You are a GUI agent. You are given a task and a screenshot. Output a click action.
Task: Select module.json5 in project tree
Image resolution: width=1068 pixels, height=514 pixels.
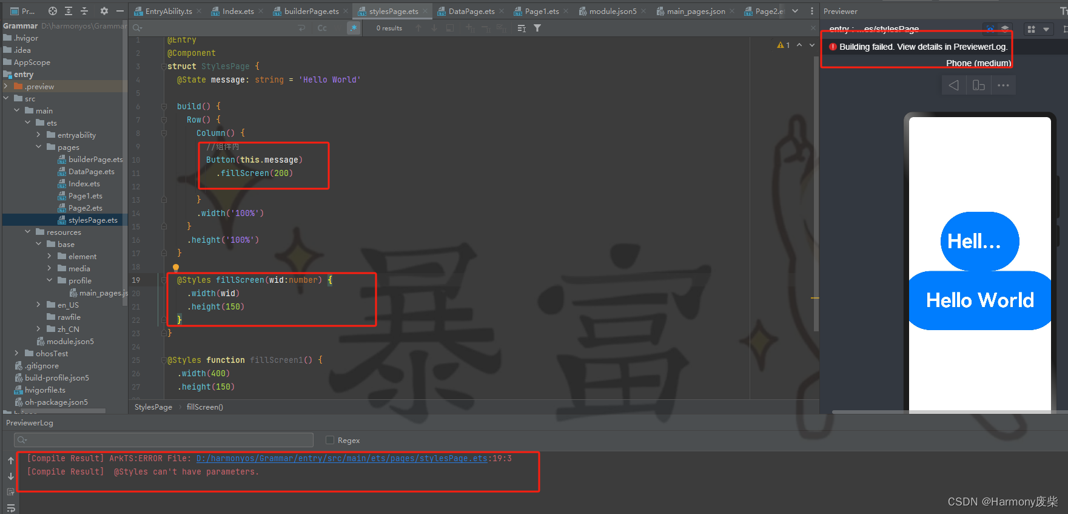pos(70,341)
